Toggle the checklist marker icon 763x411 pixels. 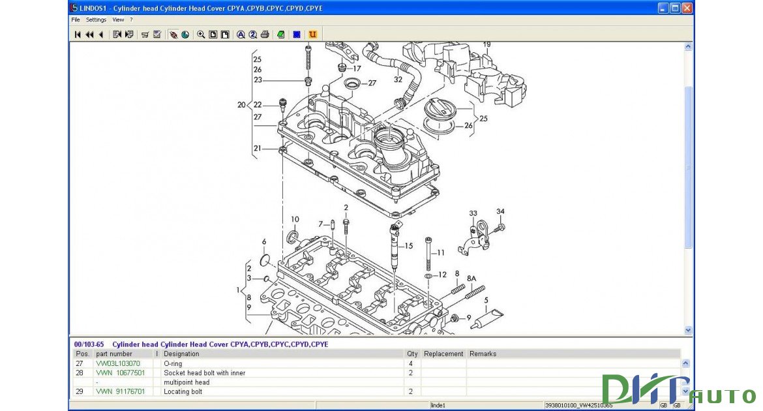point(156,35)
